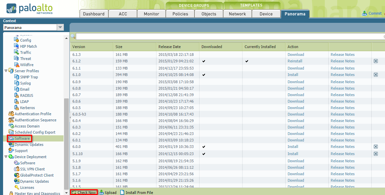Viewport: 385px width, 195px height.
Task: Collapse the Device Deployment tree node
Action: coord(6,157)
